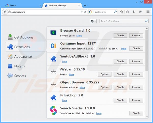Open More link for Search Snacks
The width and height of the screenshot is (153, 123).
pyautogui.click(x=99, y=113)
